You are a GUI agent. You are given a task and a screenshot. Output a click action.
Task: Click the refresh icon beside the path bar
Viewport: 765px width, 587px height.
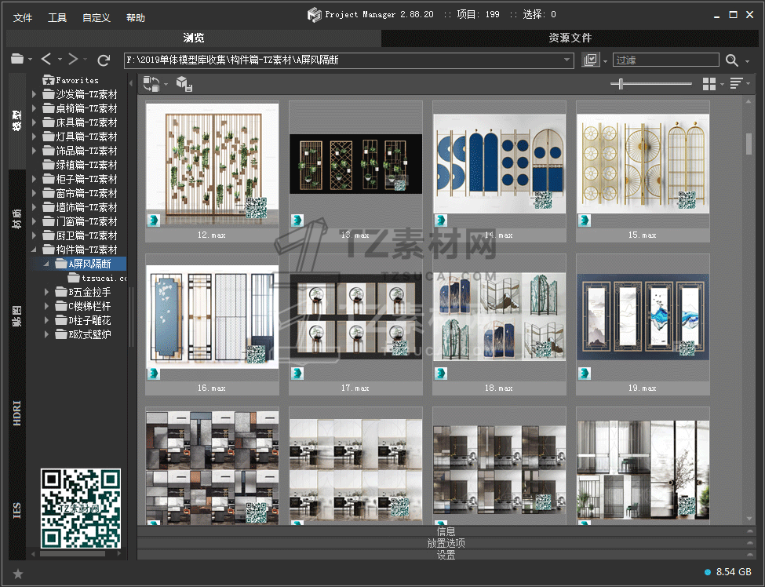104,60
